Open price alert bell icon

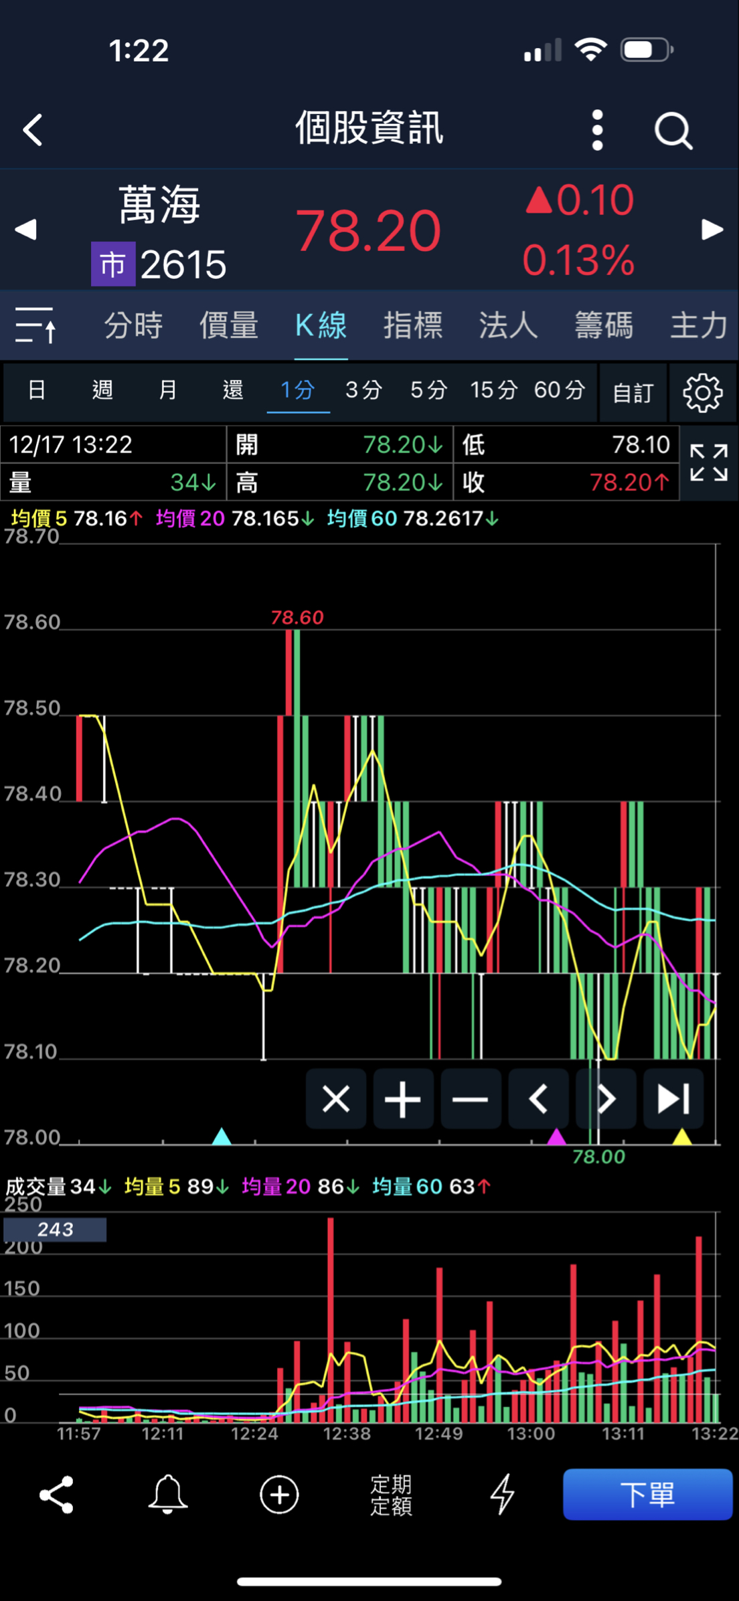click(x=167, y=1495)
